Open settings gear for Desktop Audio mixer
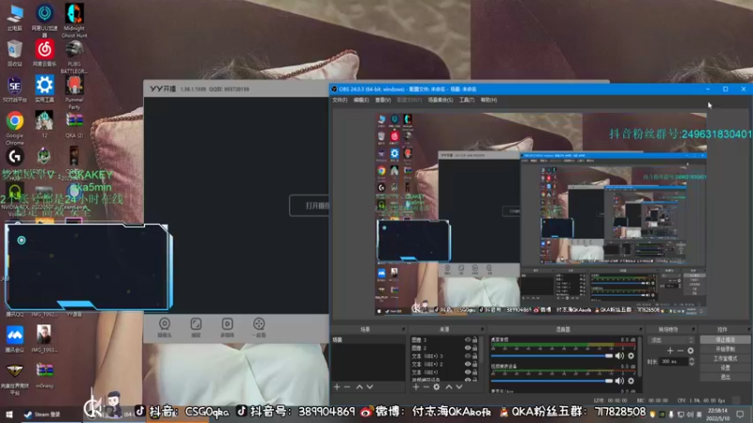The image size is (753, 423). coord(631,356)
